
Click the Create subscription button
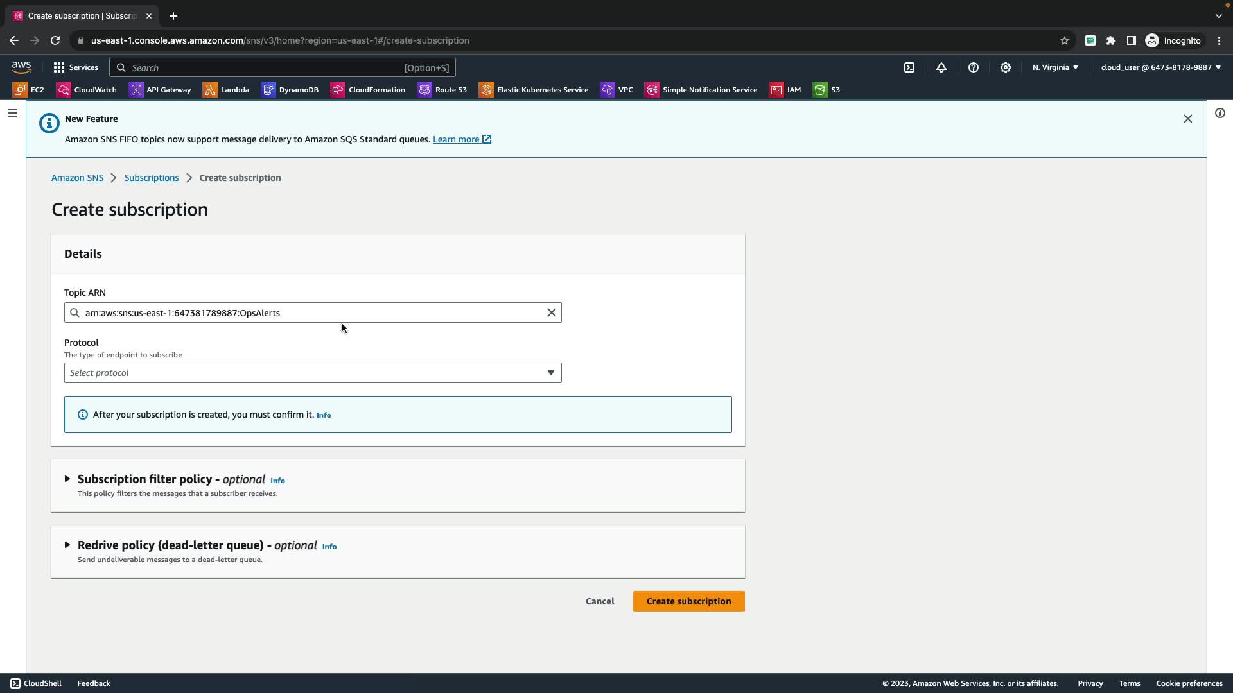pos(688,601)
